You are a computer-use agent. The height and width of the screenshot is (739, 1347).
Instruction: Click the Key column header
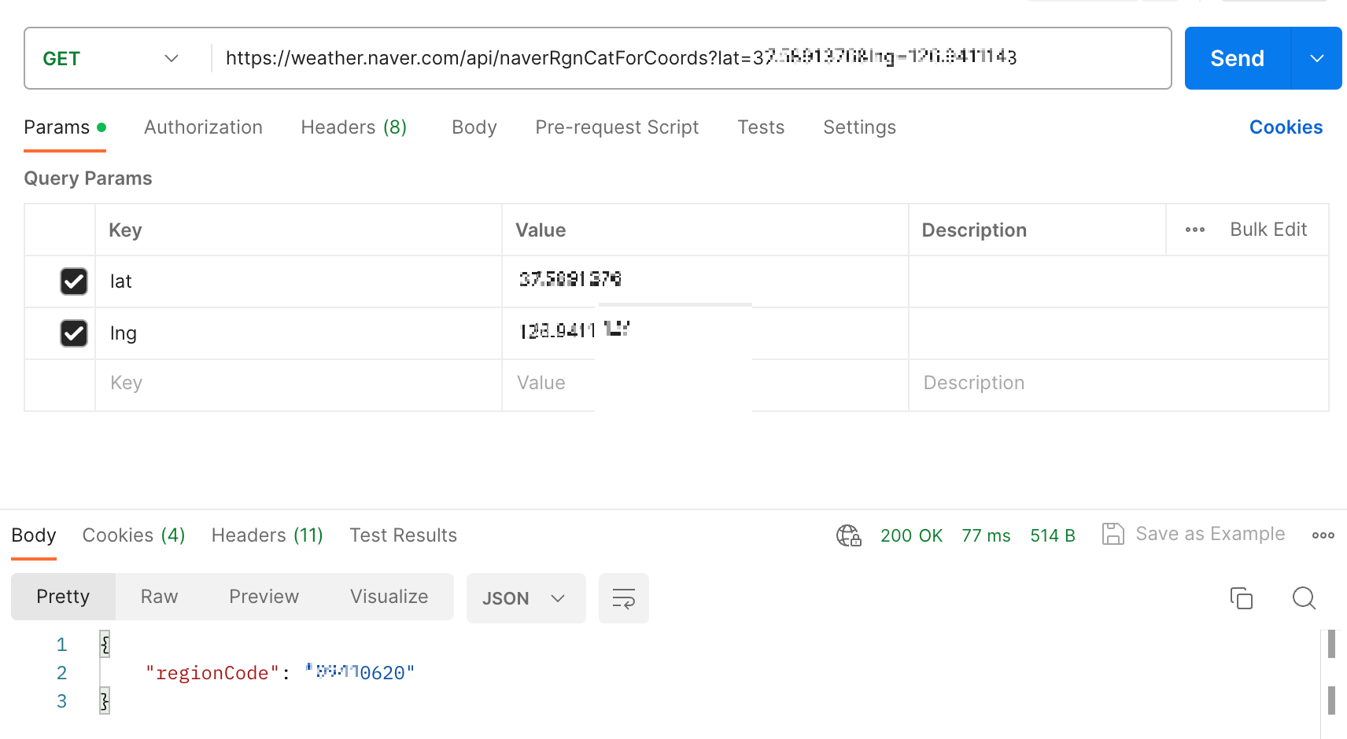point(125,230)
